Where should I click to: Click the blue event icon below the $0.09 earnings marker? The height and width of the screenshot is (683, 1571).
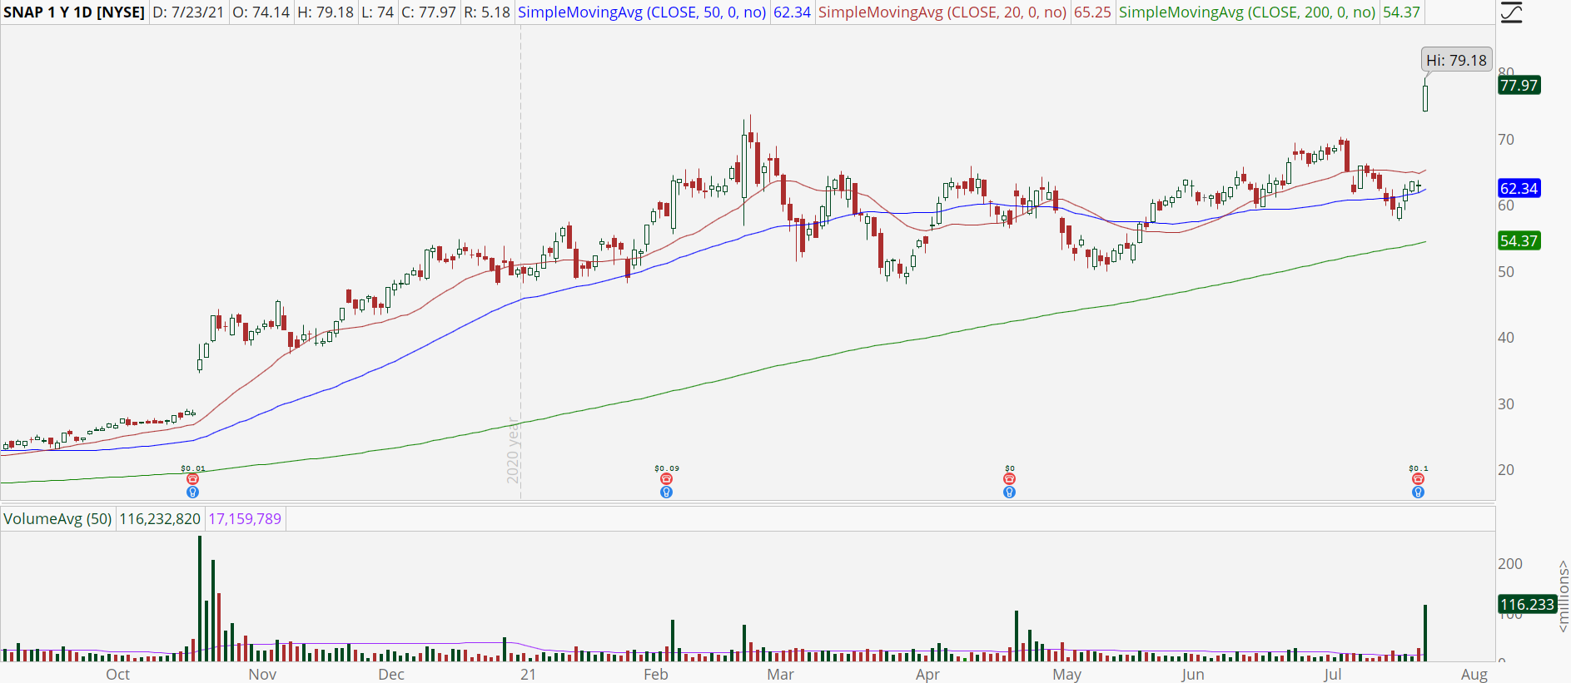[x=666, y=492]
